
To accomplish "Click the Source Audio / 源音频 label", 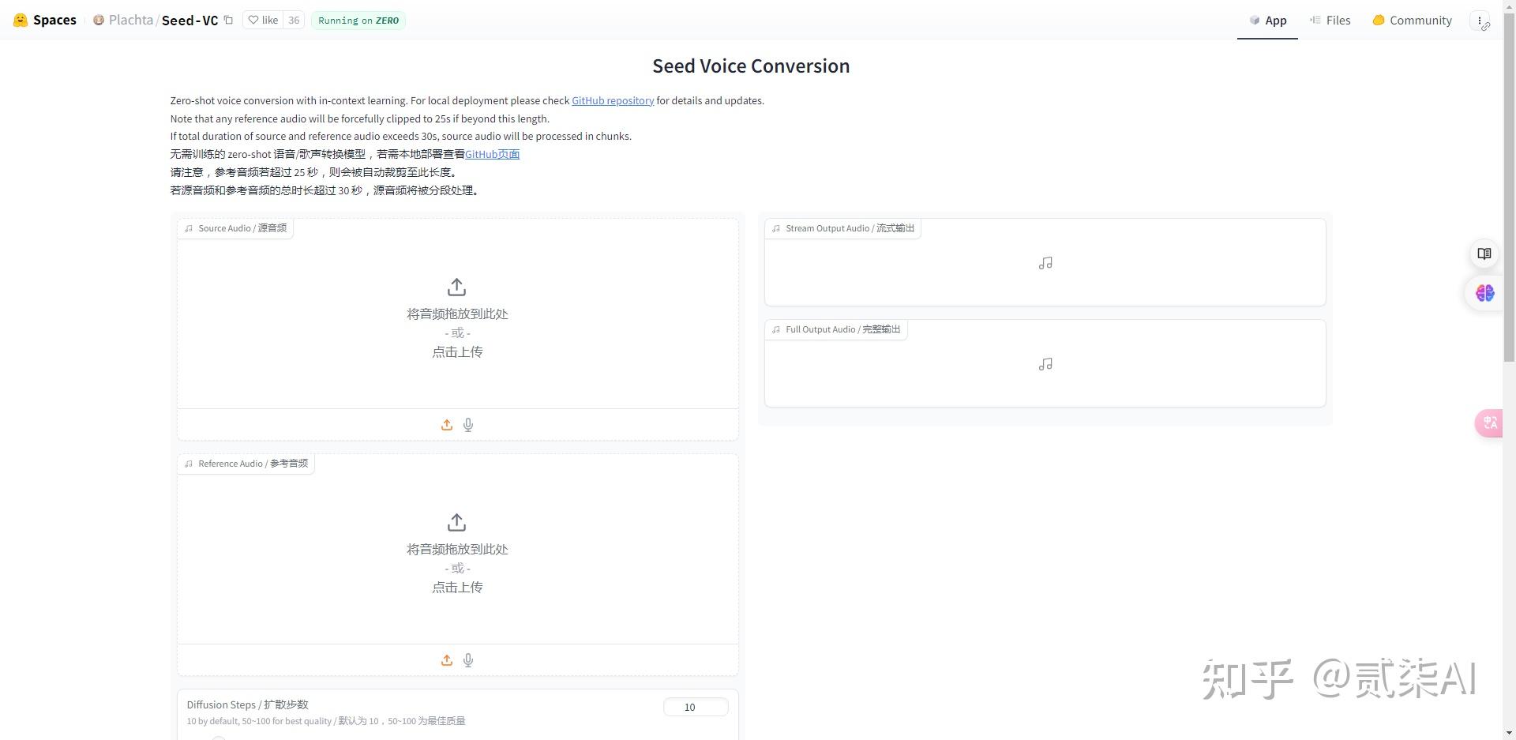I will tap(235, 228).
